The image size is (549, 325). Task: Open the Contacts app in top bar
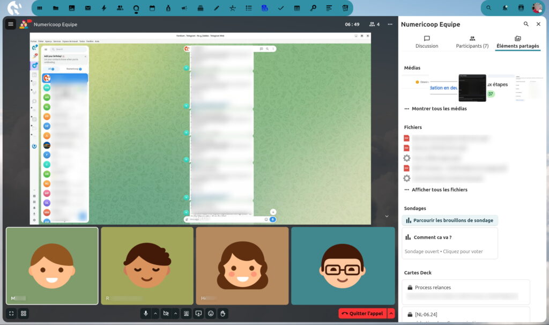(120, 8)
